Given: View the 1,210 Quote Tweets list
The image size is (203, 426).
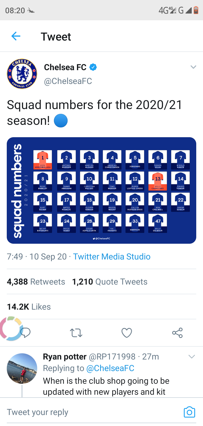Looking at the screenshot, I should point(110,282).
